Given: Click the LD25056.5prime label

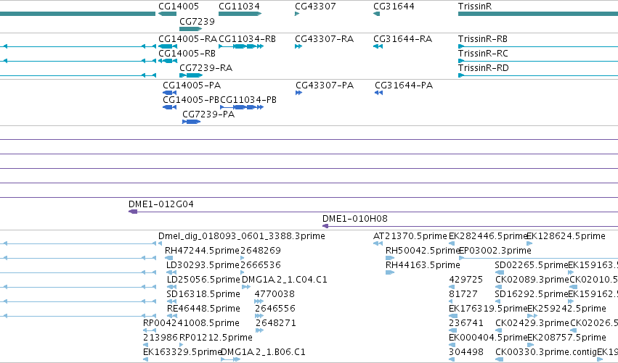Looking at the screenshot, I should [x=203, y=280].
